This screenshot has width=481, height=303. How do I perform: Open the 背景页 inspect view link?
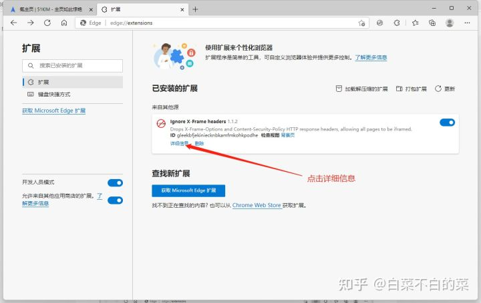pyautogui.click(x=288, y=135)
